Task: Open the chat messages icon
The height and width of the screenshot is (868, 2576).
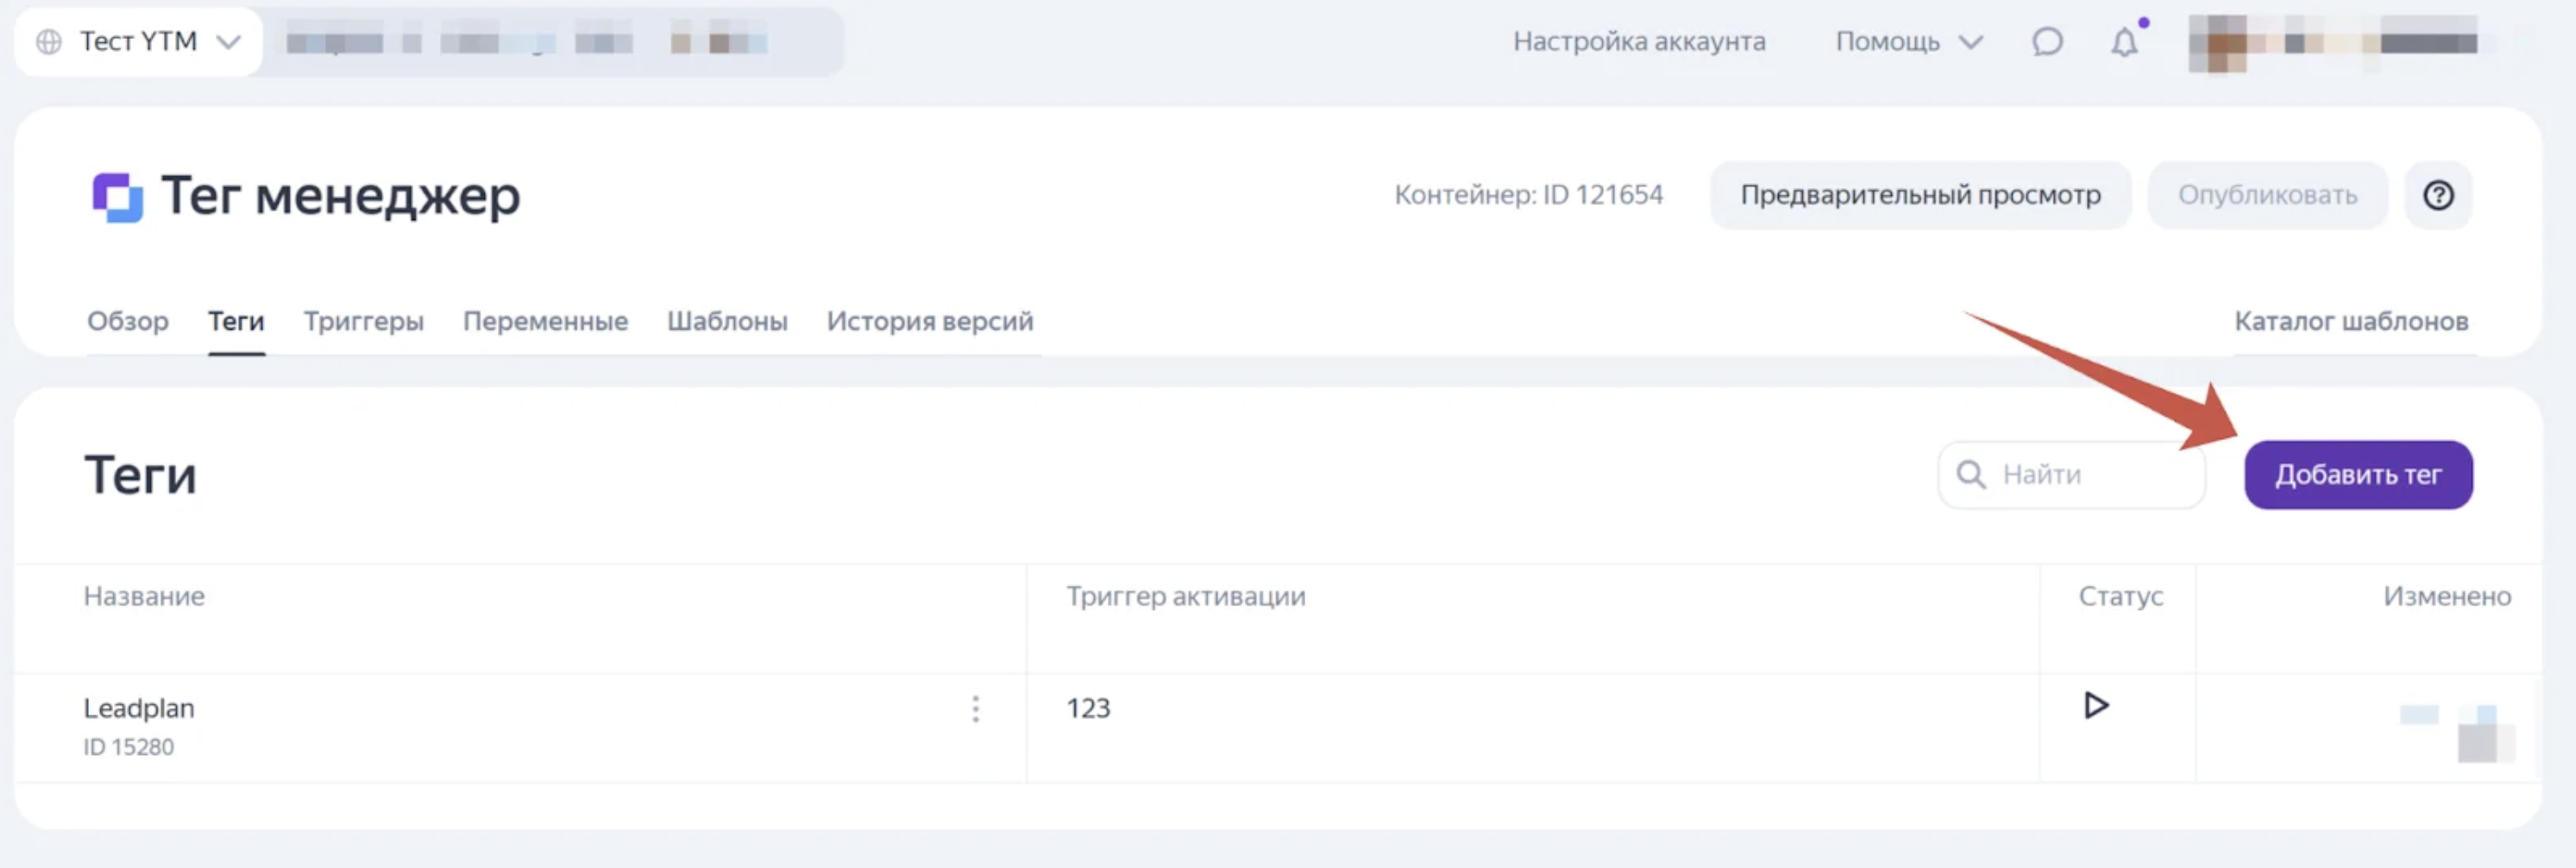Action: (x=2047, y=42)
